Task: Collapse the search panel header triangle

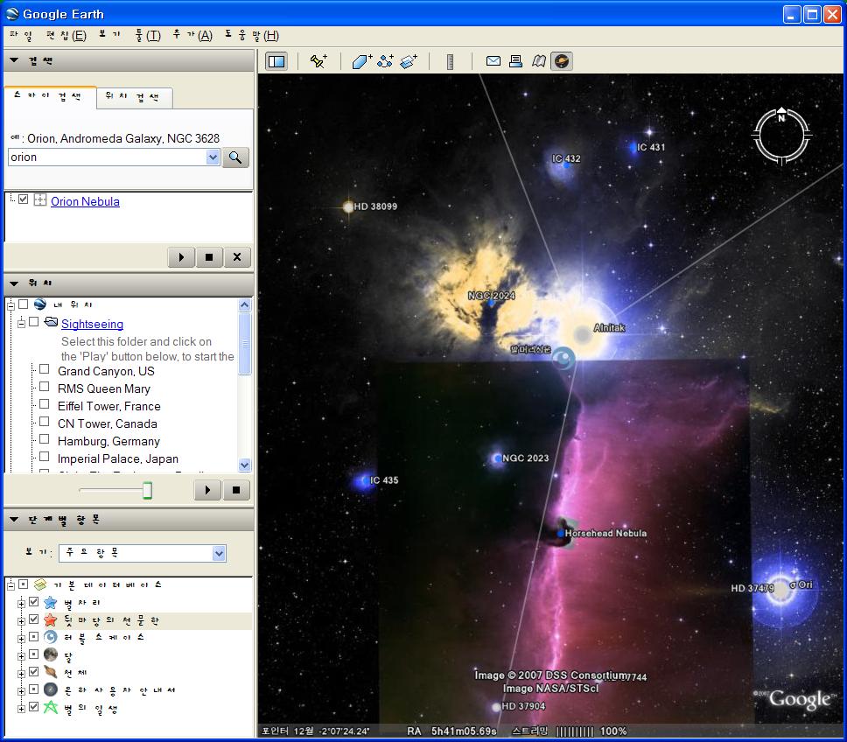Action: click(x=15, y=60)
